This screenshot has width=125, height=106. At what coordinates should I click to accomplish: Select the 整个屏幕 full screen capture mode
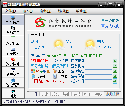coord(13,20)
